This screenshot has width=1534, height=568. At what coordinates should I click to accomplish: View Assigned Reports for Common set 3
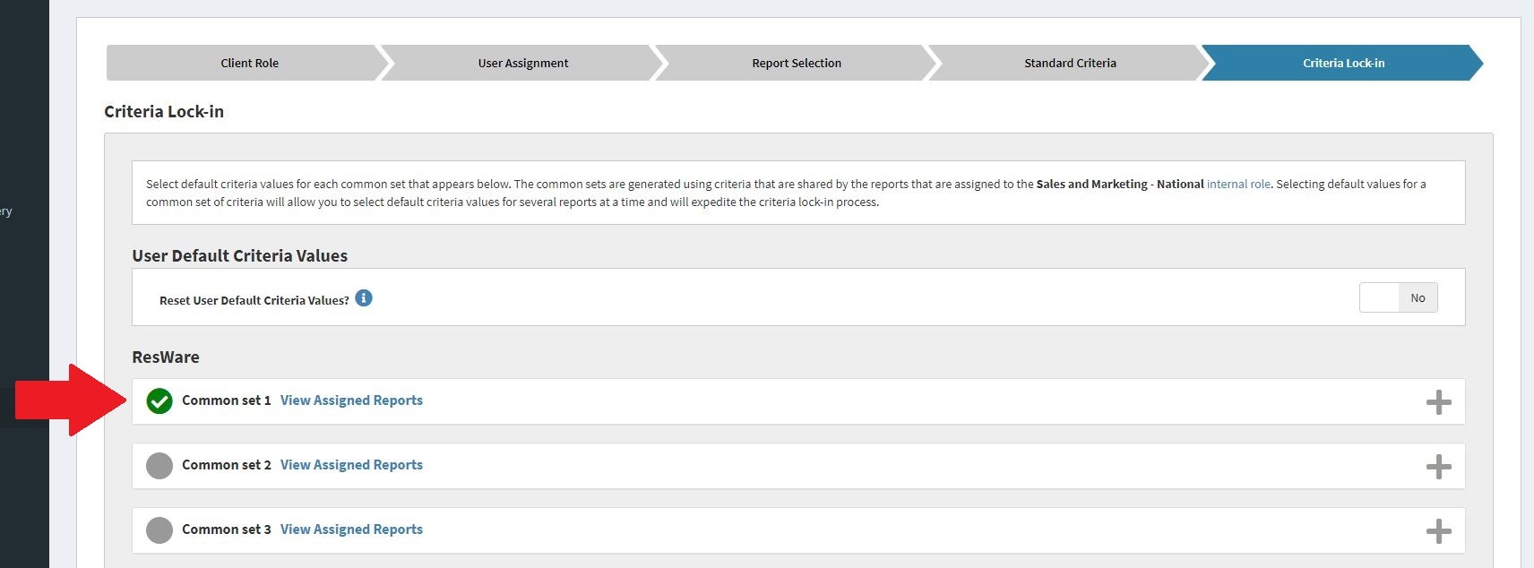click(x=351, y=529)
